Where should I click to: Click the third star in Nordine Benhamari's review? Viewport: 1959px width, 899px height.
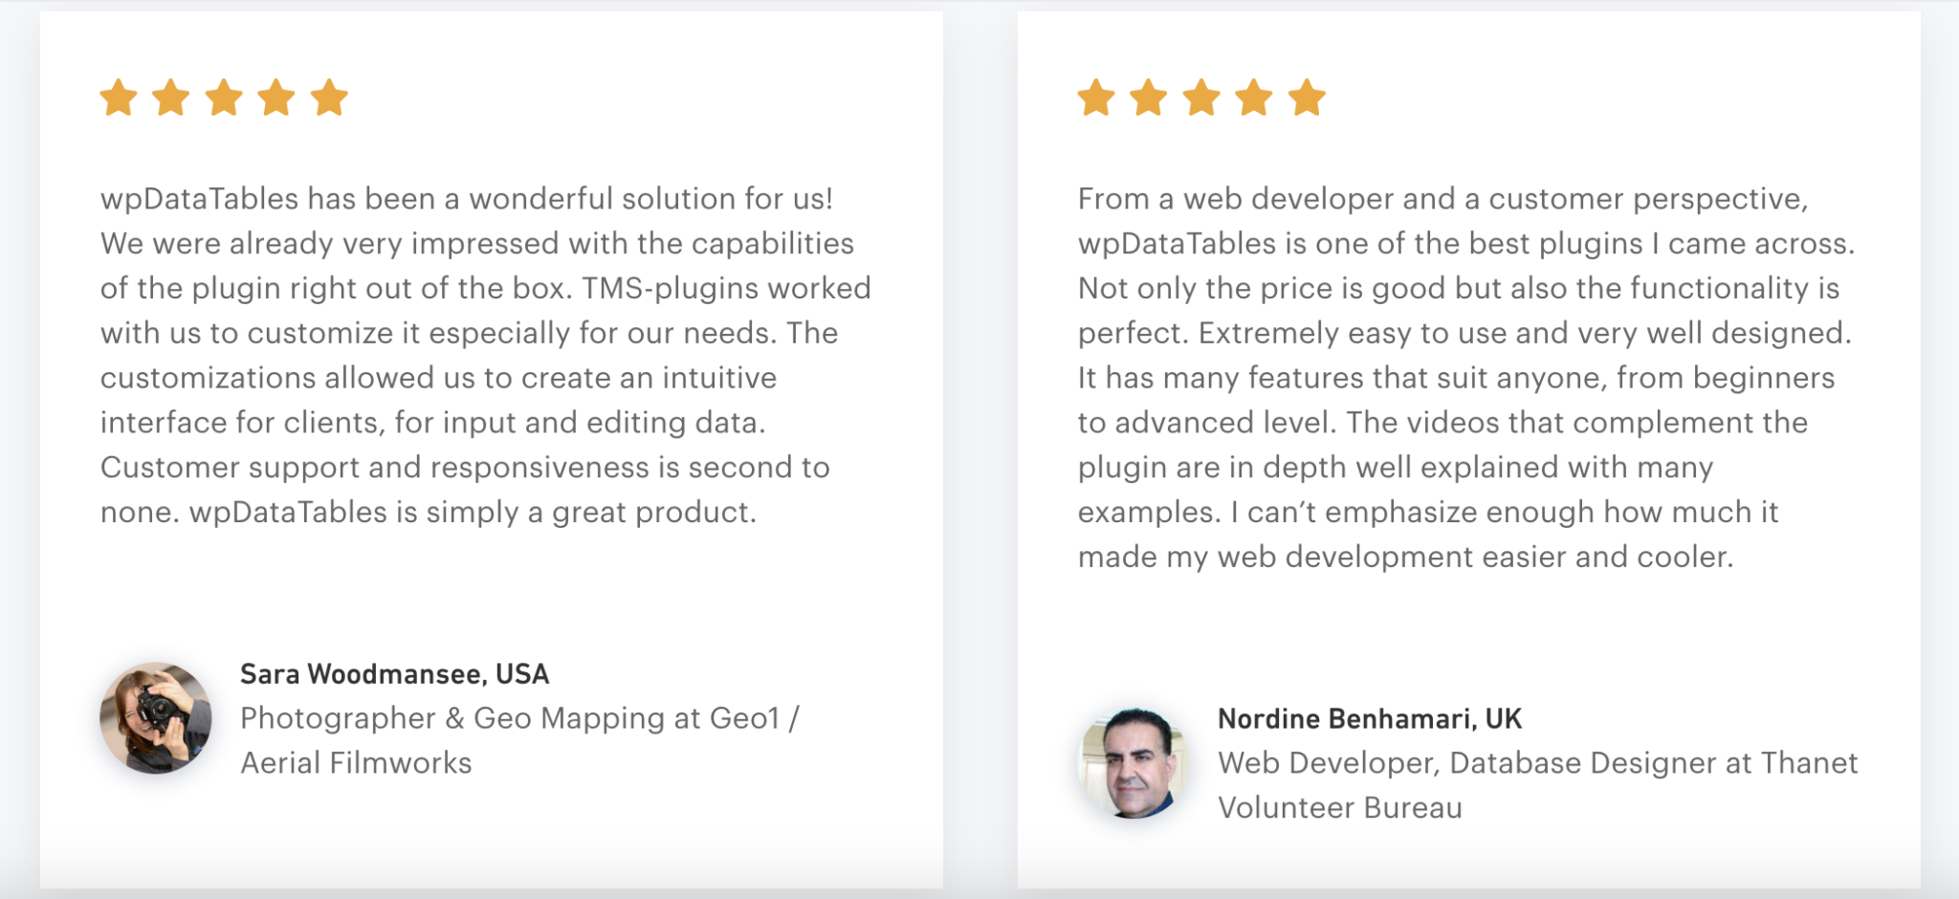[x=1201, y=98]
